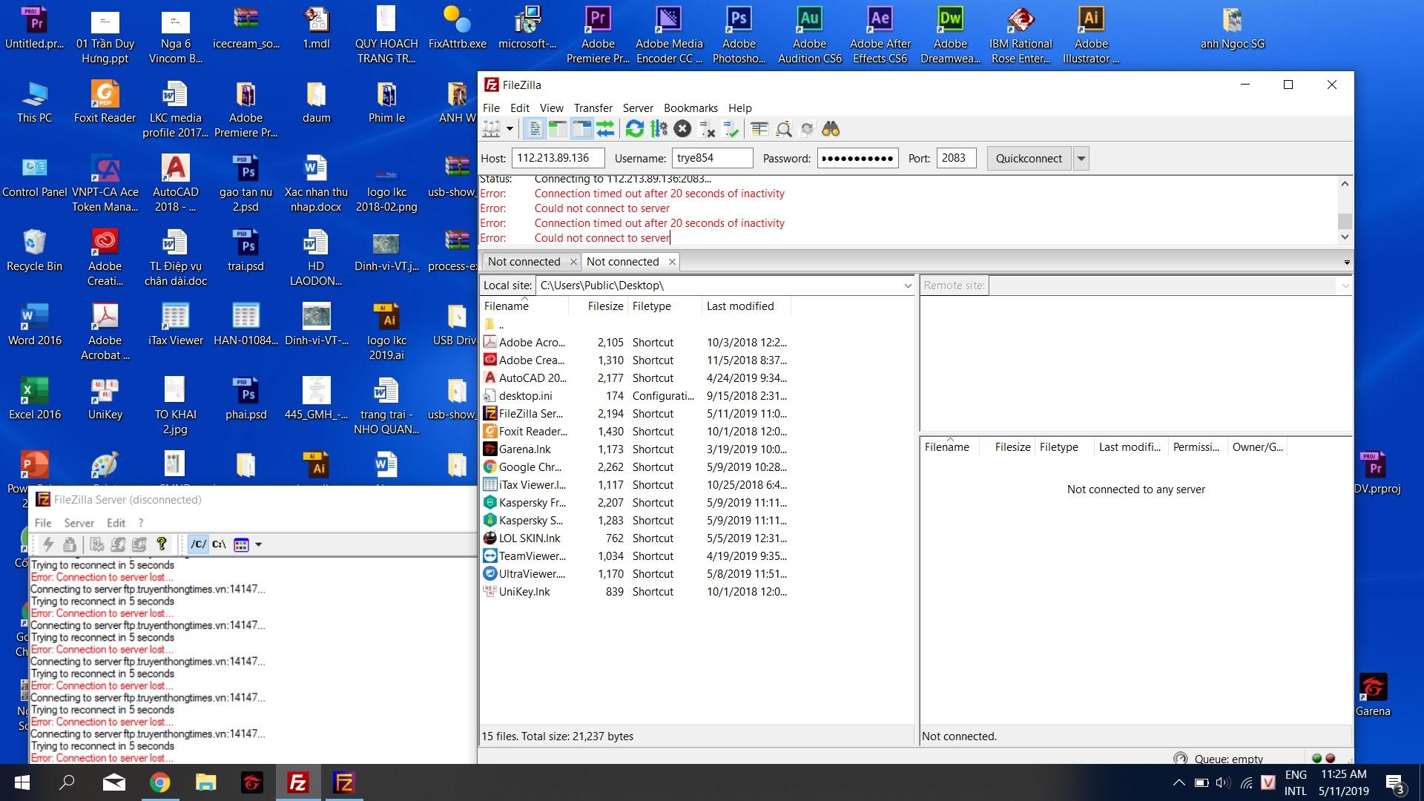Expand the Remote site path dropdown
This screenshot has width=1424, height=801.
[1345, 286]
